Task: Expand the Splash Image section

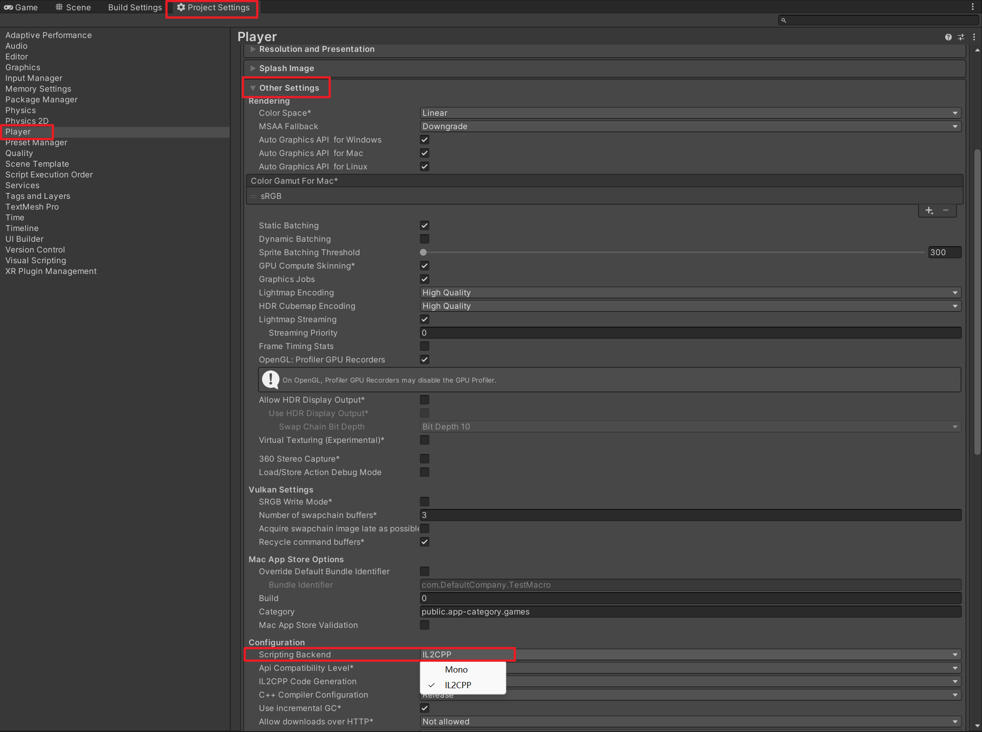Action: 286,68
